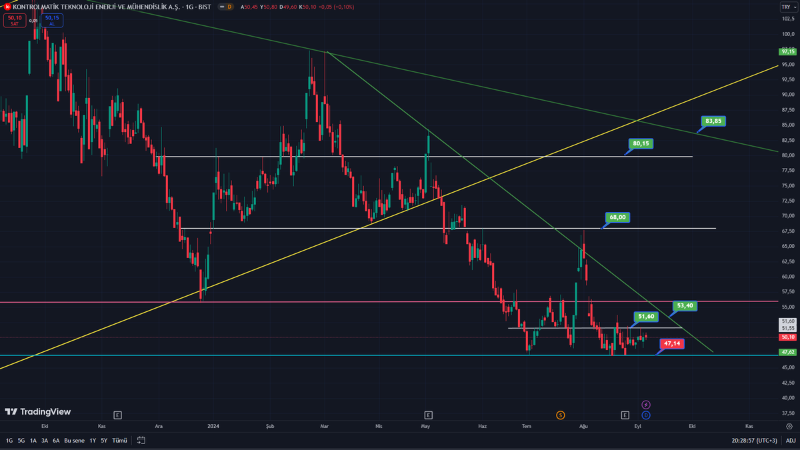Open chart settings gear icon on time axis
This screenshot has height=450, width=800.
tap(789, 425)
